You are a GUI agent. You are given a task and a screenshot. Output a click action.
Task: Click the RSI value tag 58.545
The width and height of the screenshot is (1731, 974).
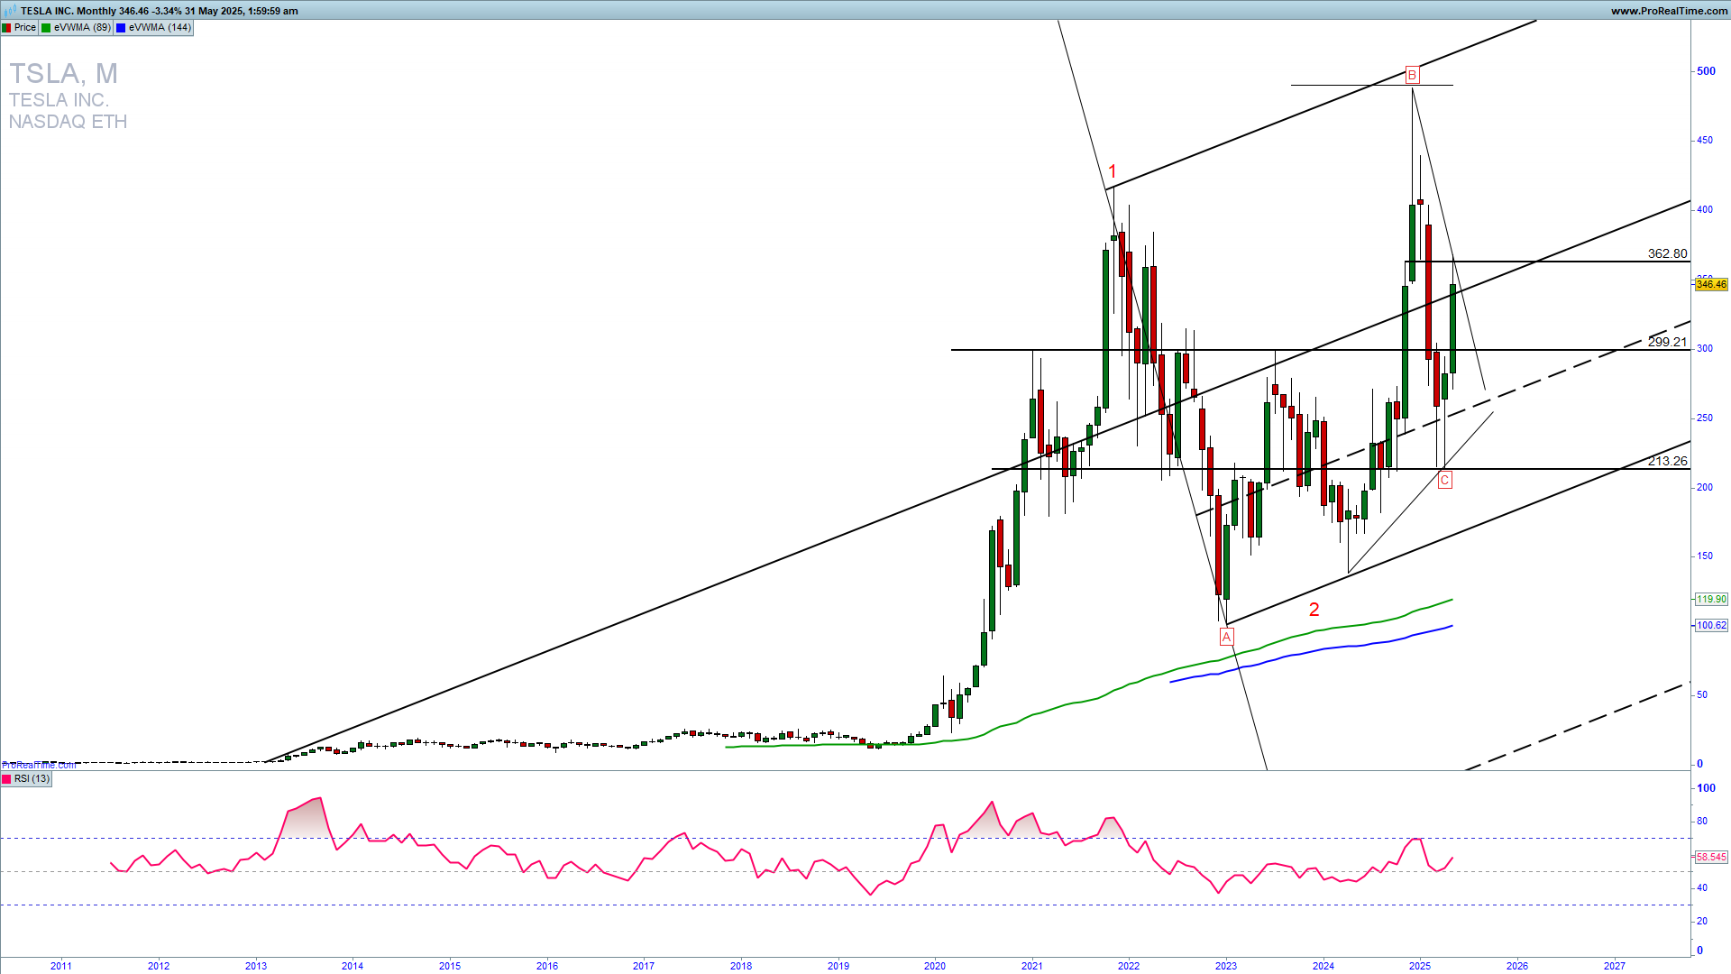(x=1711, y=857)
